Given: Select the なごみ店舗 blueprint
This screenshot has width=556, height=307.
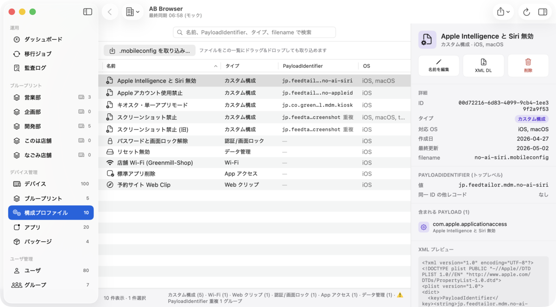Looking at the screenshot, I should point(51,155).
